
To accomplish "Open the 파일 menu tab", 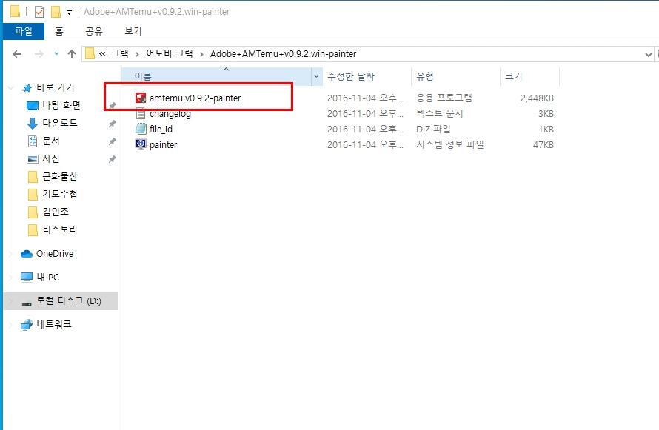I will pos(24,31).
